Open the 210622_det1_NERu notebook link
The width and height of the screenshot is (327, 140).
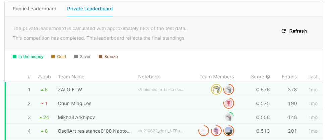[161, 131]
